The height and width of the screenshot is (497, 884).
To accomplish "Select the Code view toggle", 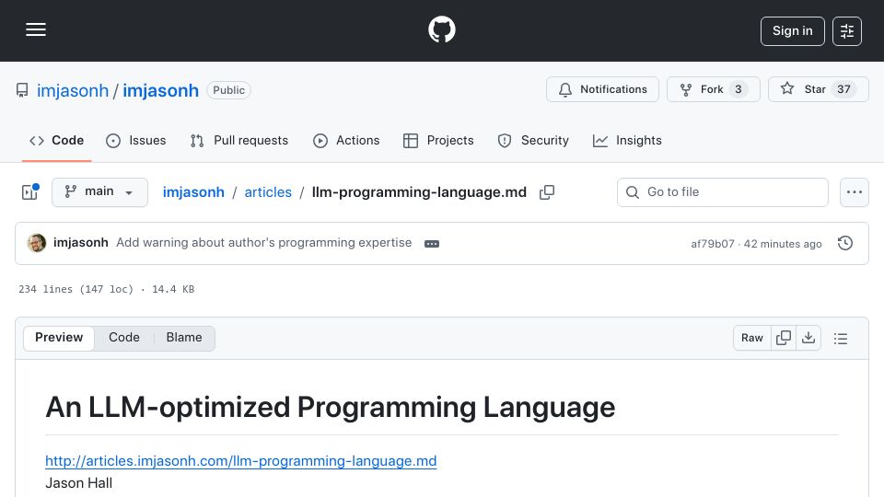I will pos(124,338).
